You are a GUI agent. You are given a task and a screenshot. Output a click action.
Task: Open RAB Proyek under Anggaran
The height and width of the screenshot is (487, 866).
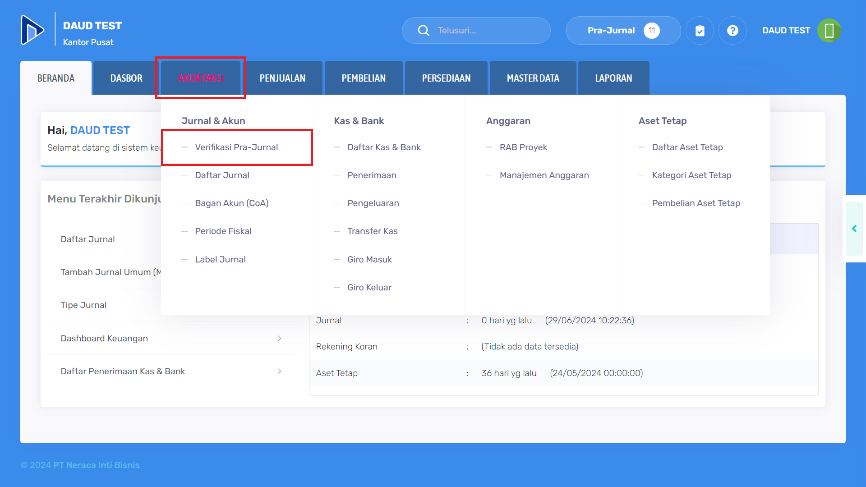point(523,147)
